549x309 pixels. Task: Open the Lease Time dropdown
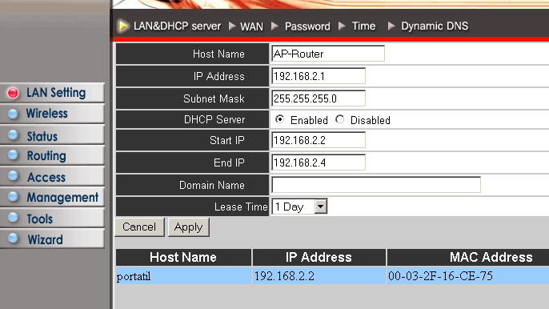coord(299,207)
